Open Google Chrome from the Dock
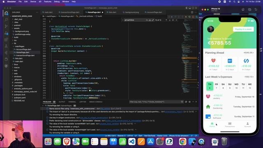 coord(182,142)
